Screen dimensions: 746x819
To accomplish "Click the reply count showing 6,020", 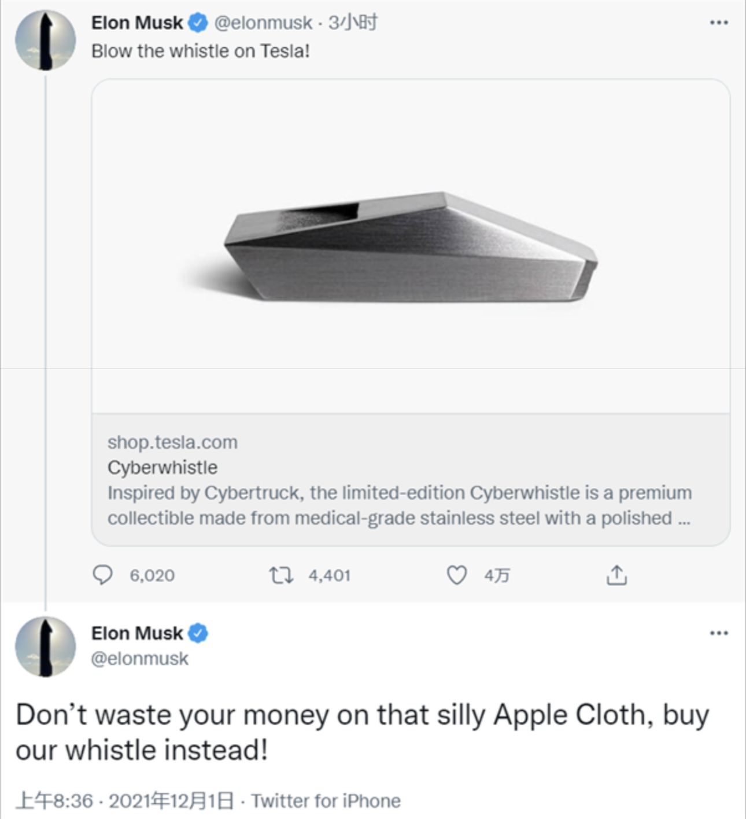I will pos(152,575).
